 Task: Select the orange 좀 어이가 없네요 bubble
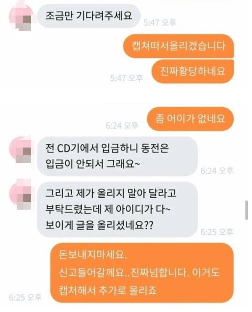(190, 119)
